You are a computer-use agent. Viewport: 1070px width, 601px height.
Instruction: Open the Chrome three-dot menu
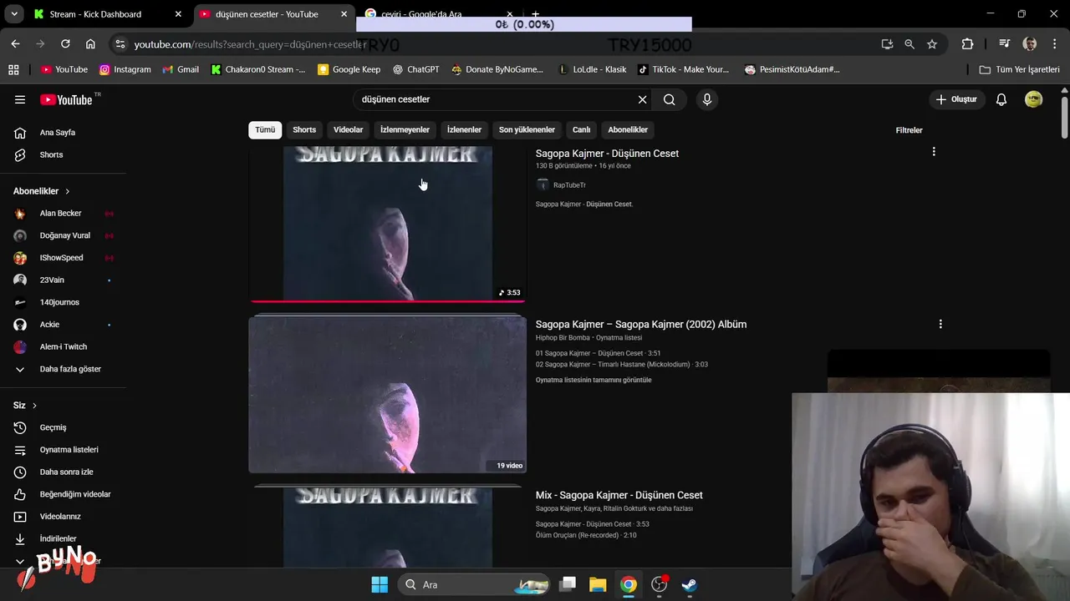(1053, 44)
